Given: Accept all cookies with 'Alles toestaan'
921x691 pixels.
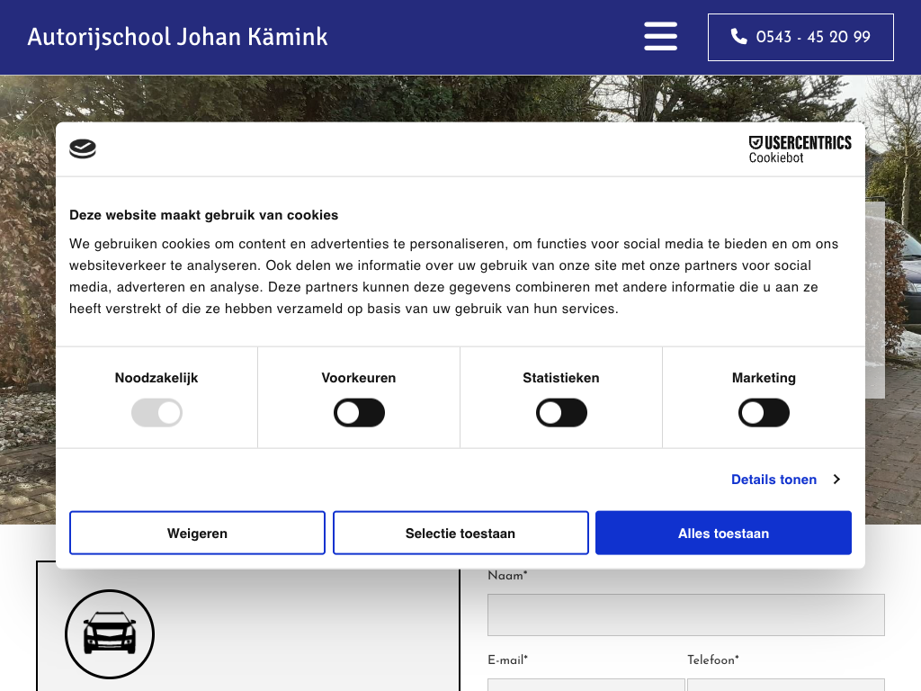Looking at the screenshot, I should click(x=723, y=534).
